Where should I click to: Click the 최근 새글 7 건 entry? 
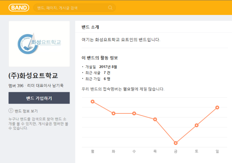coord(98,73)
